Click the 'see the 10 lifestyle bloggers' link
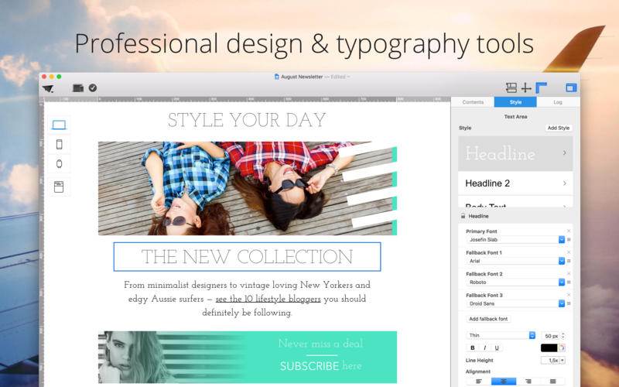Viewport: 619px width, 387px height. click(268, 299)
